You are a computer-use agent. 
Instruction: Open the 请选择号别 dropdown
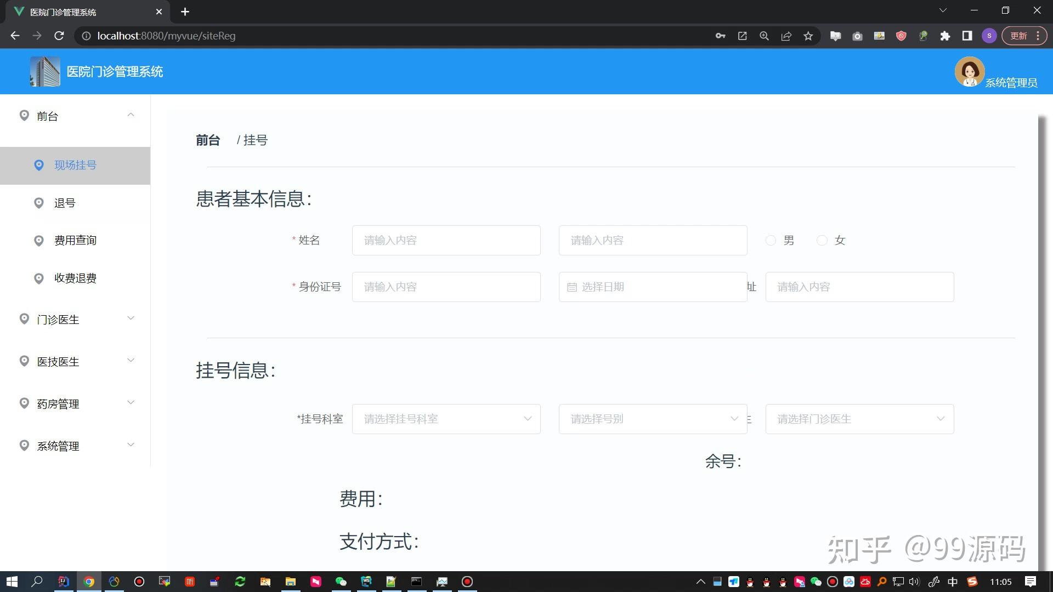click(653, 419)
